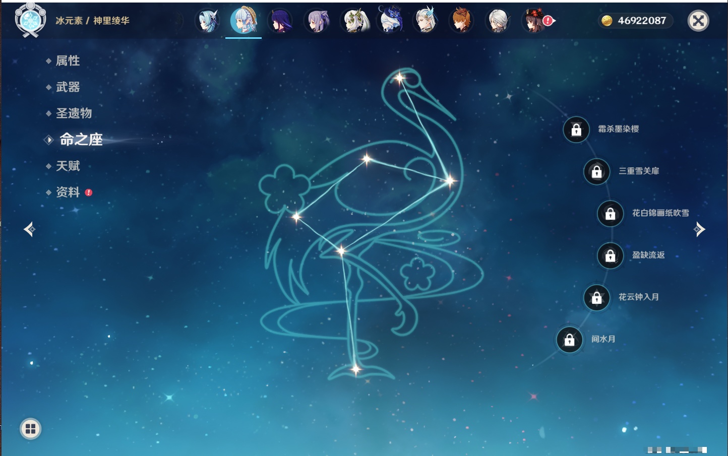Choose Keqing's purple-haired avatar
The image size is (728, 456).
click(x=317, y=21)
